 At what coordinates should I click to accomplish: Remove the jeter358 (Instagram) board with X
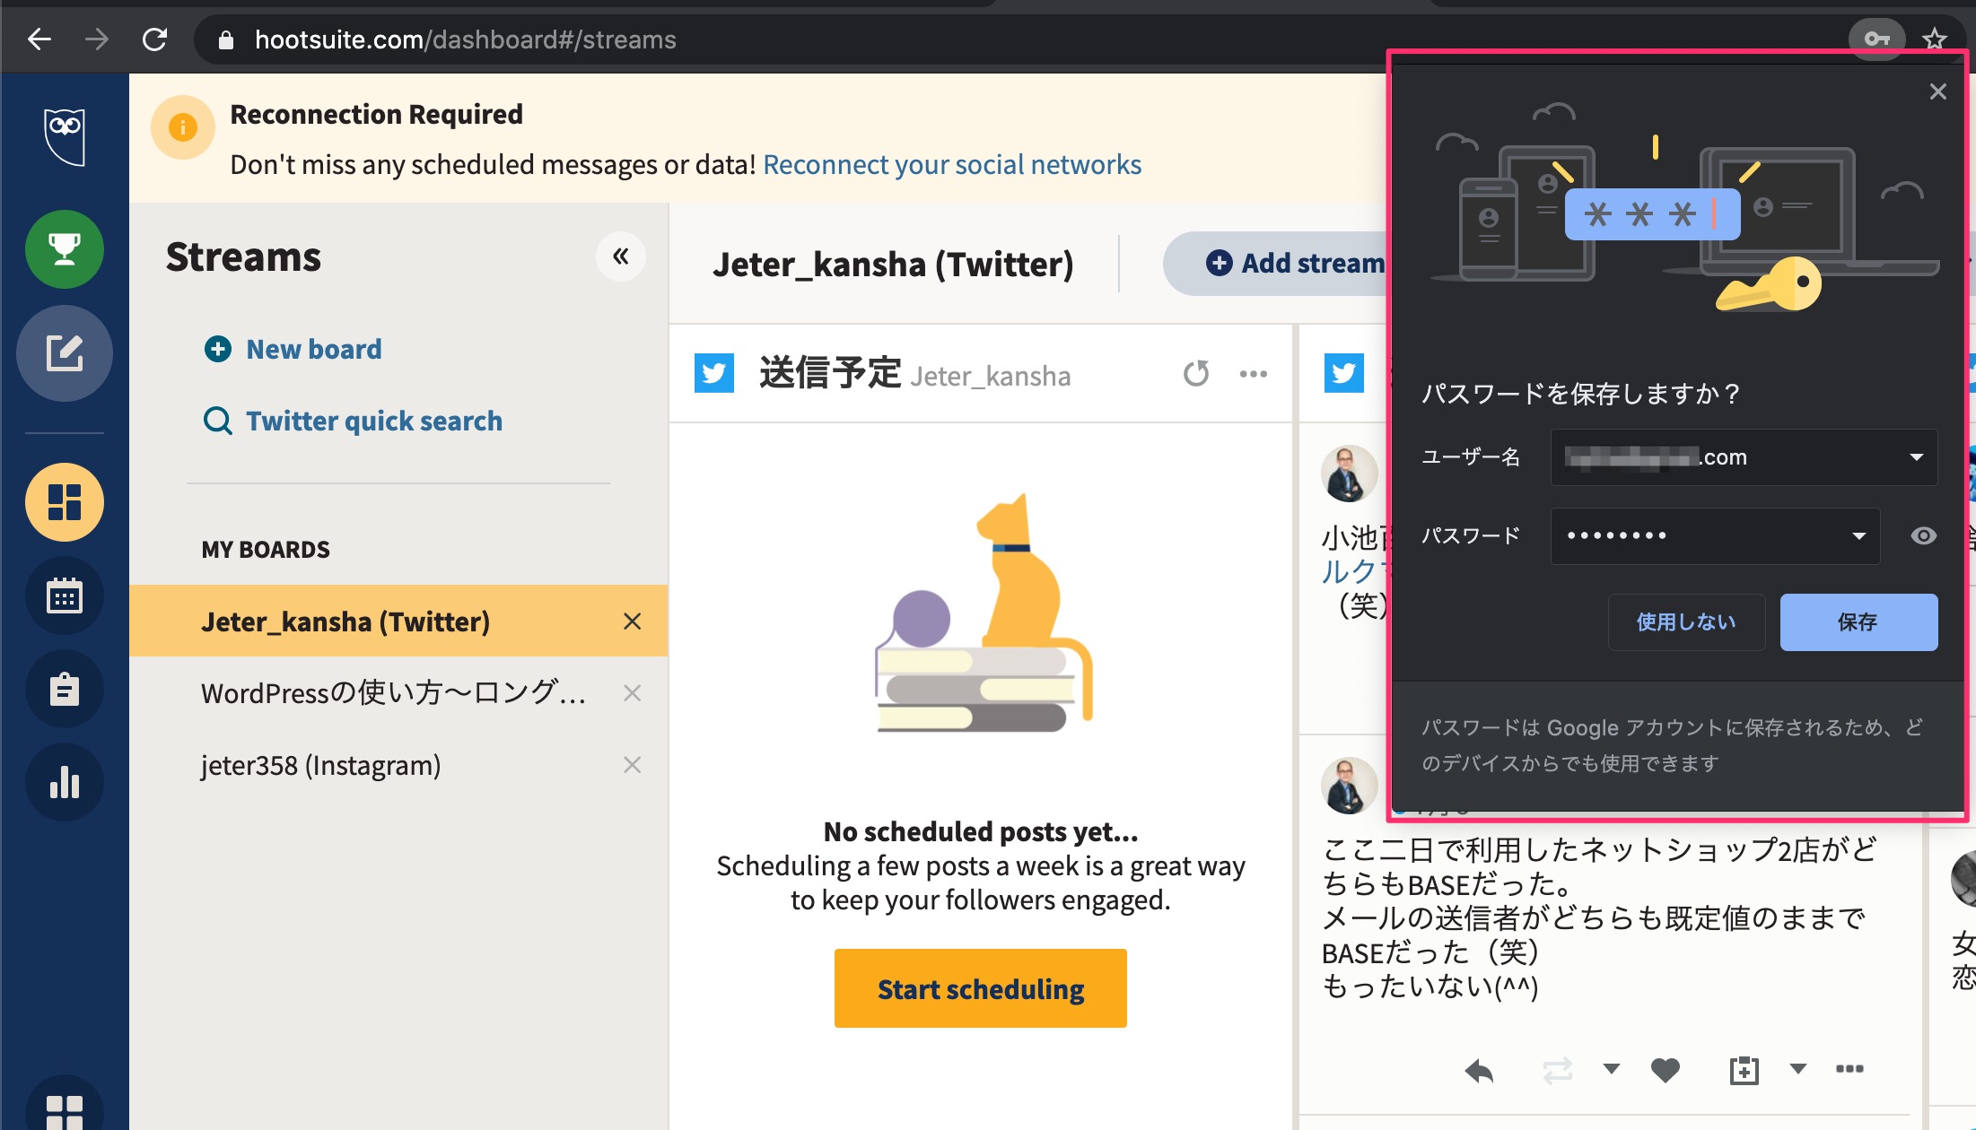(x=632, y=765)
